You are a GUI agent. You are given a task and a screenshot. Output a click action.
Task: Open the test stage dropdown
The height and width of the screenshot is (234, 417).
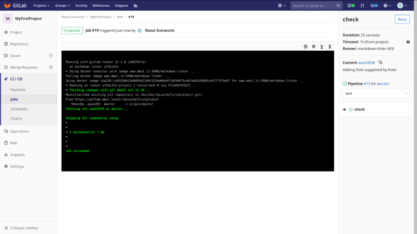[x=376, y=93]
